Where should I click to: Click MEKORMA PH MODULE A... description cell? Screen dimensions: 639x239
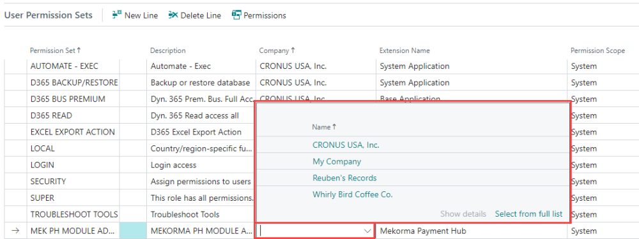201,231
